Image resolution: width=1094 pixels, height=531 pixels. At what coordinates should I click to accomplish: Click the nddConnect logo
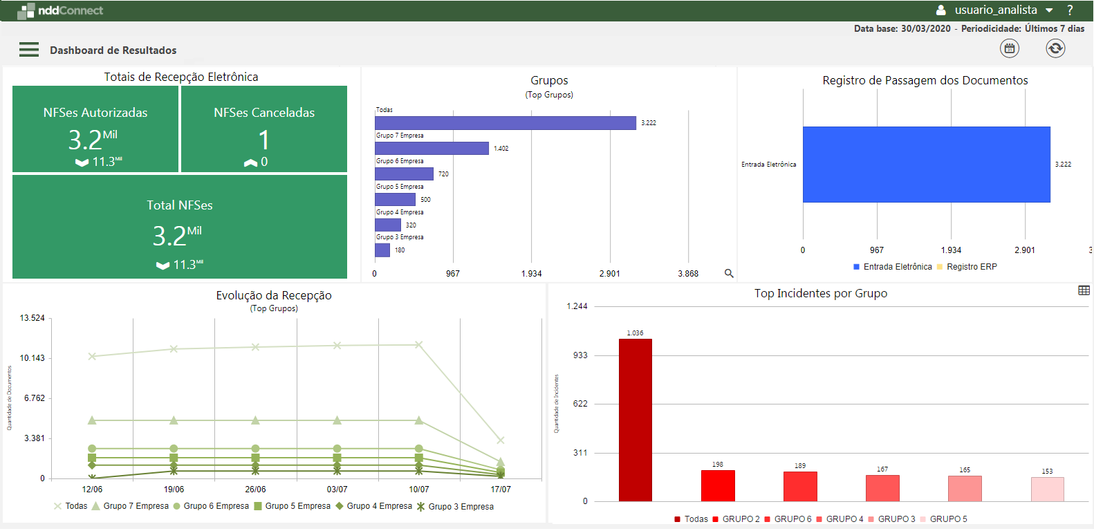[x=60, y=10]
